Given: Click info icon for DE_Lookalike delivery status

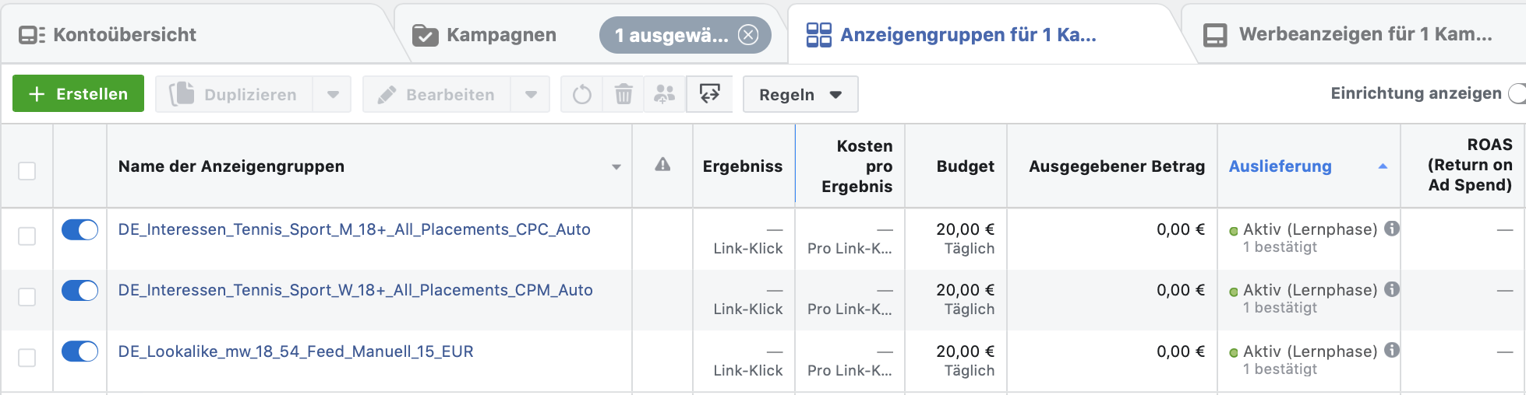Looking at the screenshot, I should tap(1392, 351).
